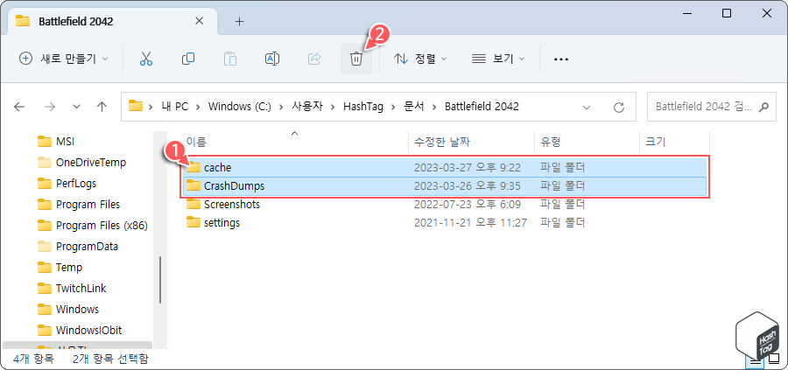Click 사용자 in the breadcrumb
Viewport: 788px width, 370px height.
[308, 107]
